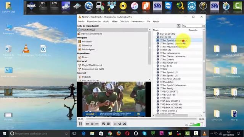
Task: Open the Ver menu
Action: click(x=149, y=21)
